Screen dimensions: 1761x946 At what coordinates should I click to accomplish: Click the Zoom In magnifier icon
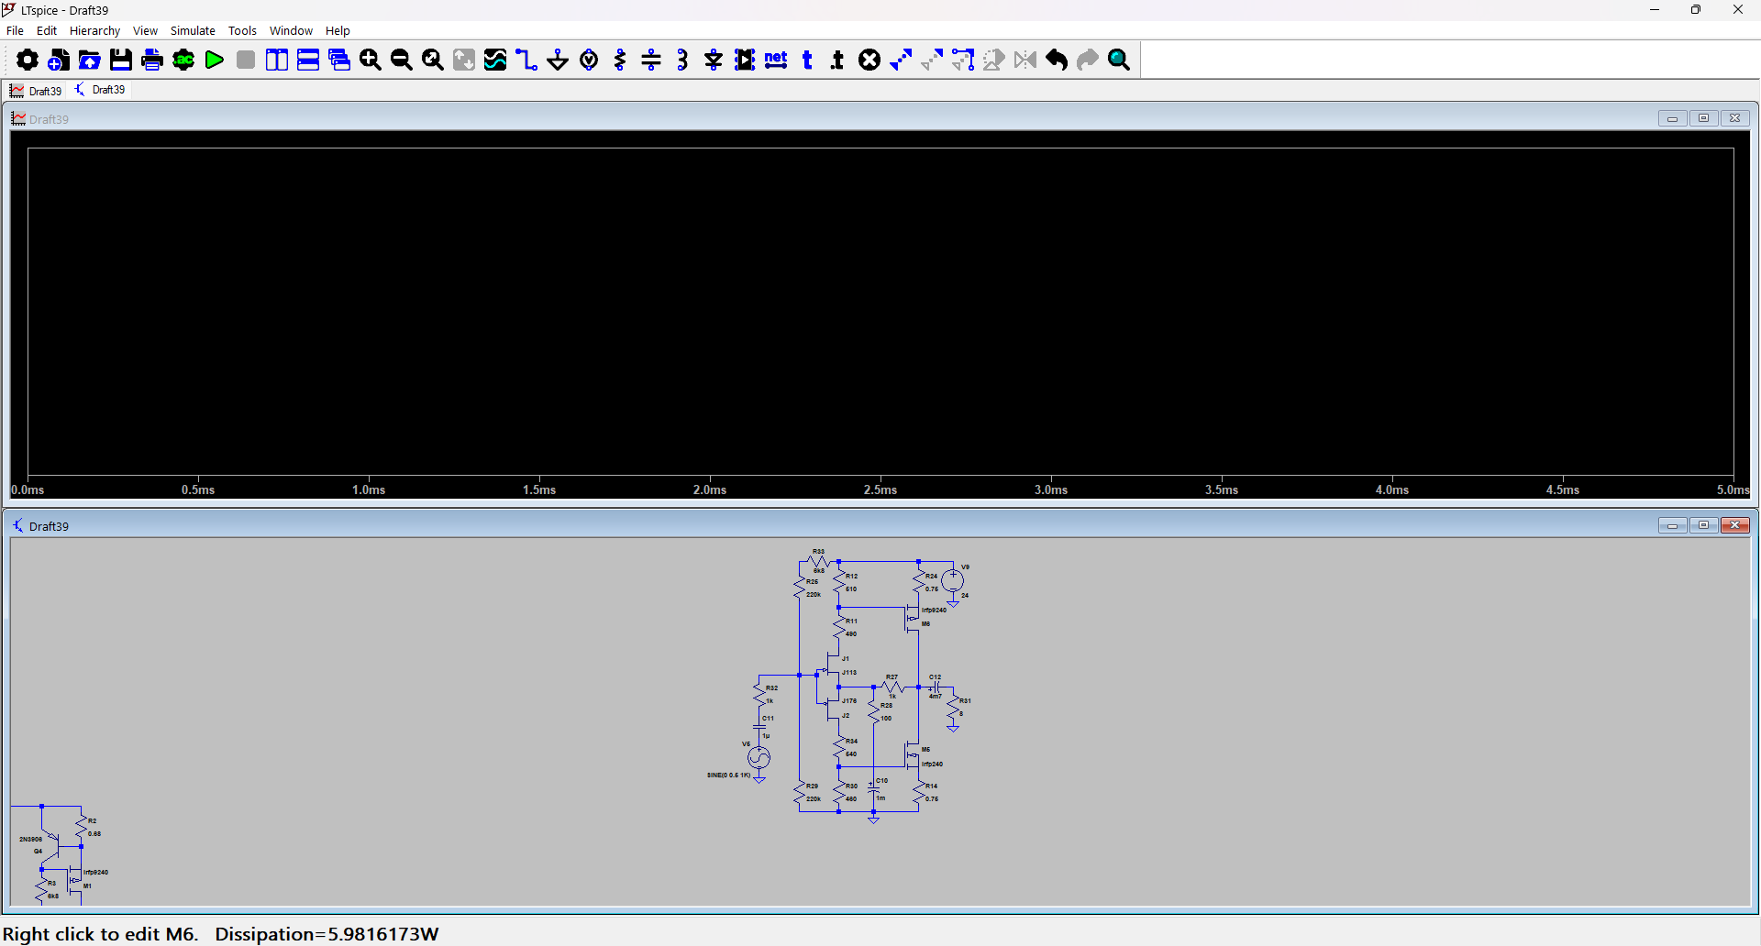coord(371,60)
